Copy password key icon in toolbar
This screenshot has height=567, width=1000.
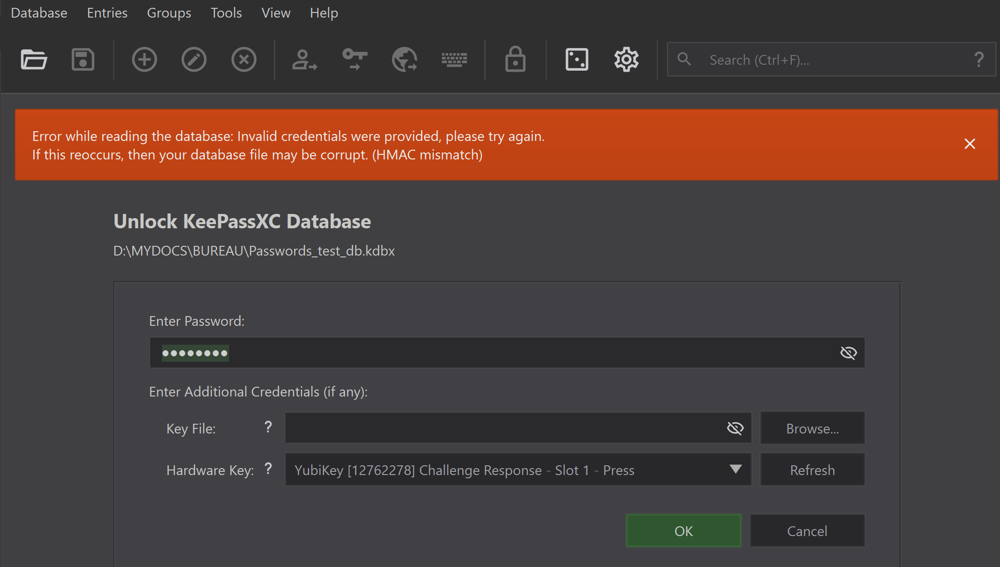[x=355, y=60]
